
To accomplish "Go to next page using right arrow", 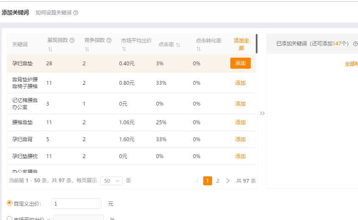I will pyautogui.click(x=228, y=181).
